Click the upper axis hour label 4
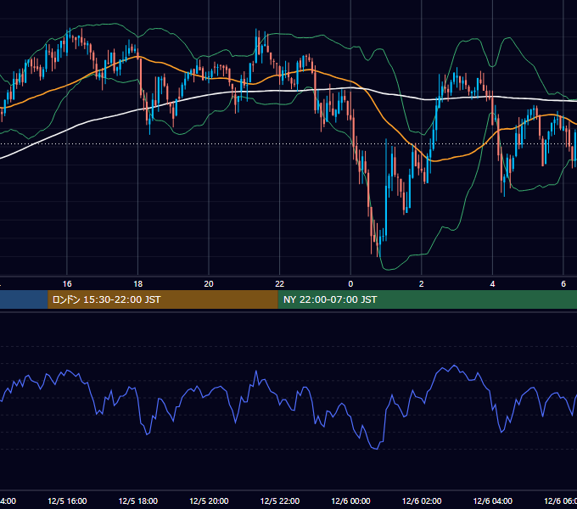577x509 pixels. 492,283
